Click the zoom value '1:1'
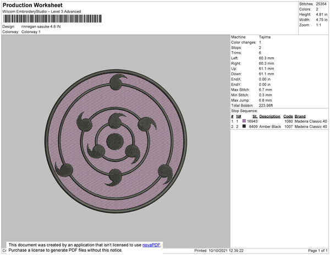Image resolution: width=330 pixels, height=255 pixels. coord(318,25)
